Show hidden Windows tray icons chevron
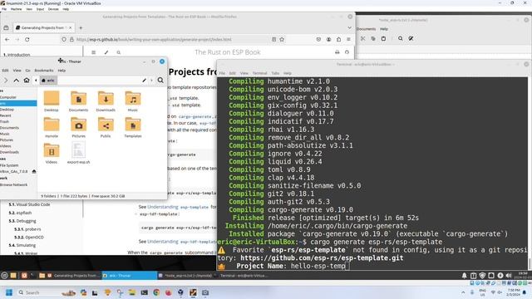This screenshot has width=532, height=299. [x=463, y=292]
